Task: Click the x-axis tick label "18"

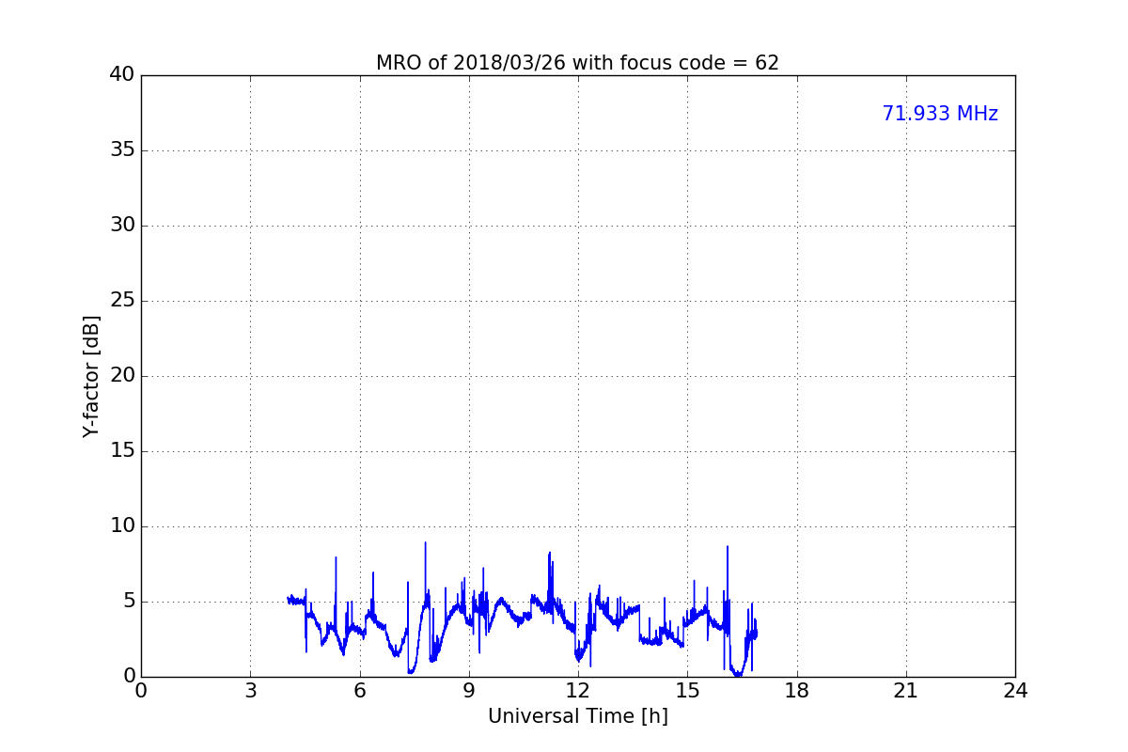Action: pos(797,691)
